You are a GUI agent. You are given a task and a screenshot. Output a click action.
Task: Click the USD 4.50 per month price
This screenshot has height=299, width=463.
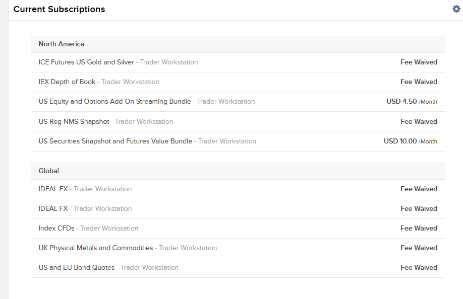point(412,102)
